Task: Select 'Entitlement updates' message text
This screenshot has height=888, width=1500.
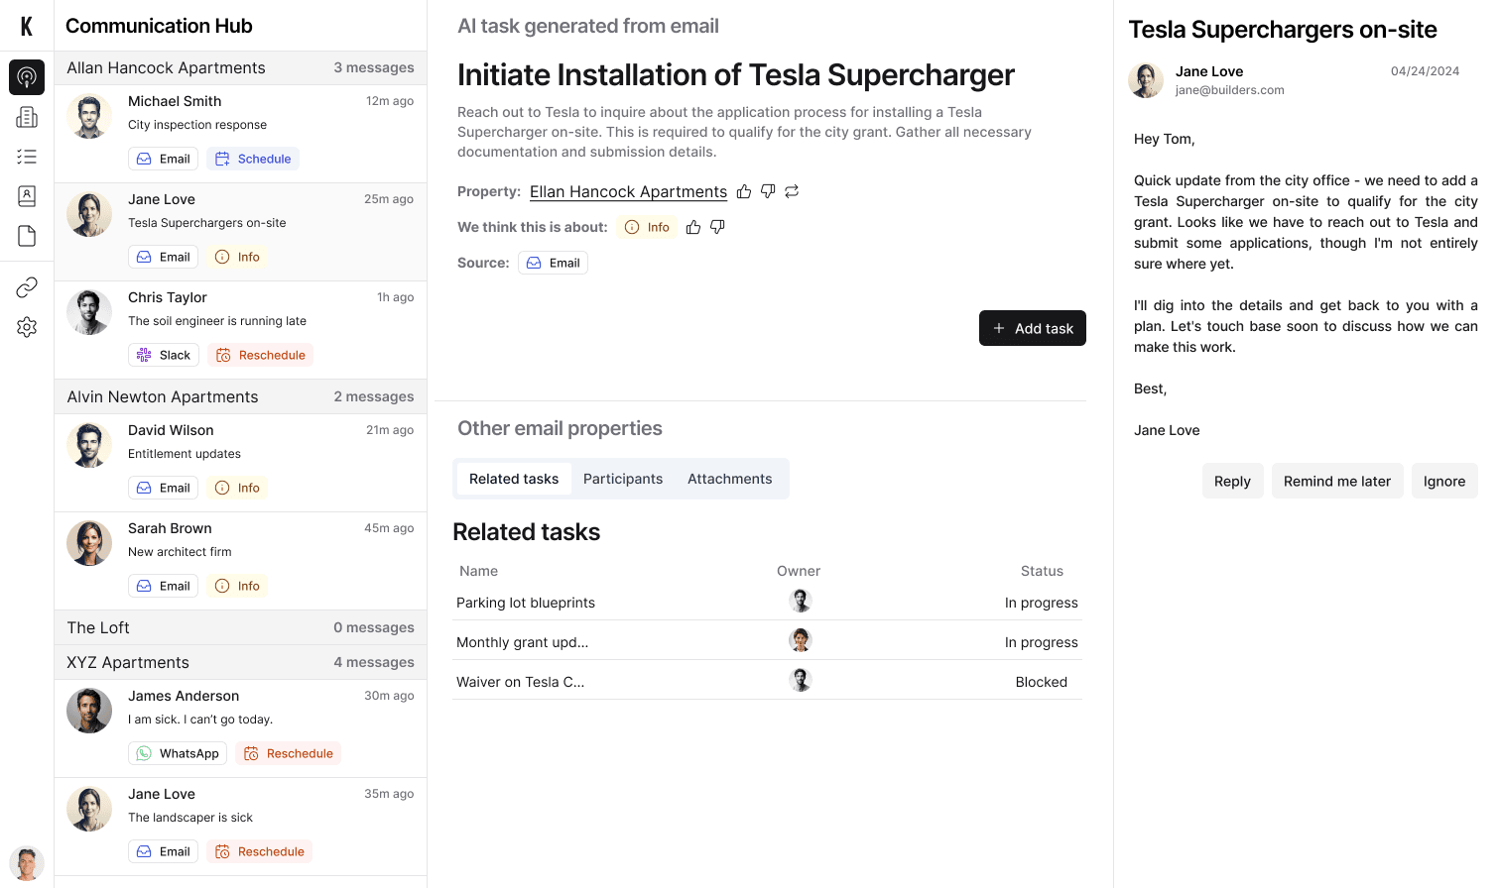Action: point(185,454)
